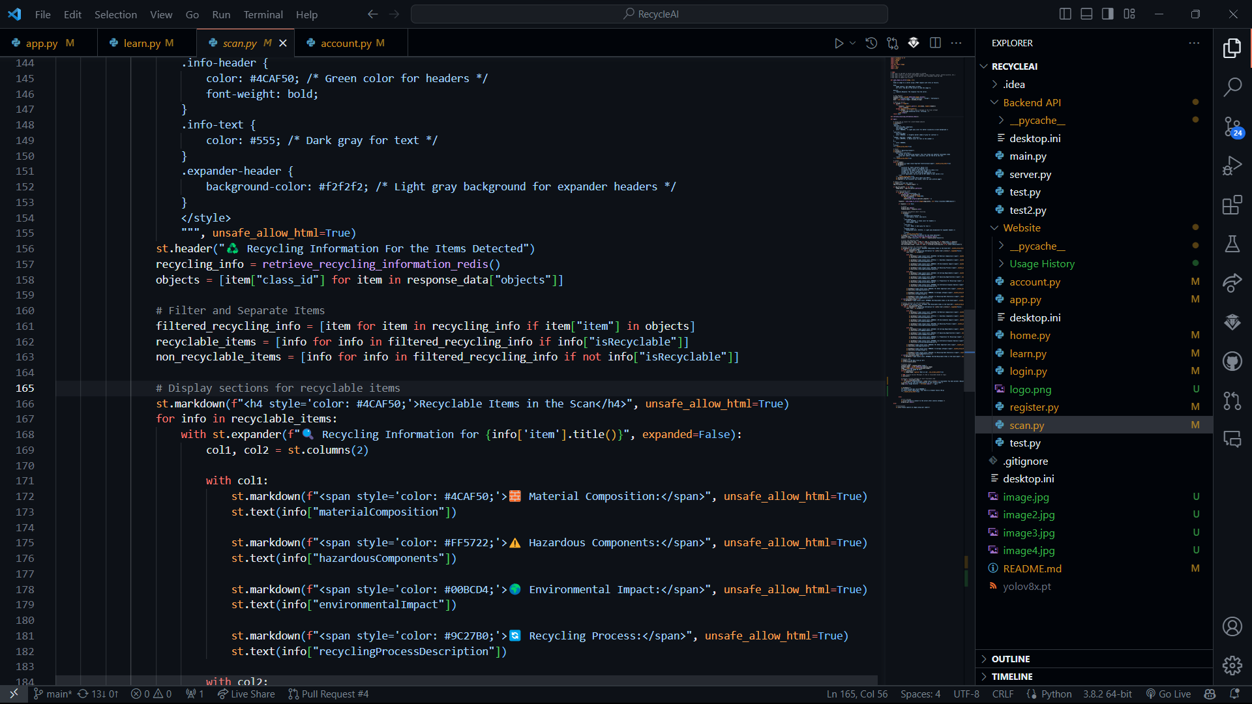Click Go Live in status bar
Screen dimensions: 1252x704
[x=1169, y=694]
